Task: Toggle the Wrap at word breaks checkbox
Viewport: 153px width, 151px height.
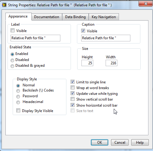Action: [x=72, y=88]
